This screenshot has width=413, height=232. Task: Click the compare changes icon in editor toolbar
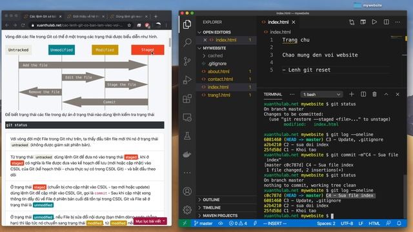click(x=352, y=22)
